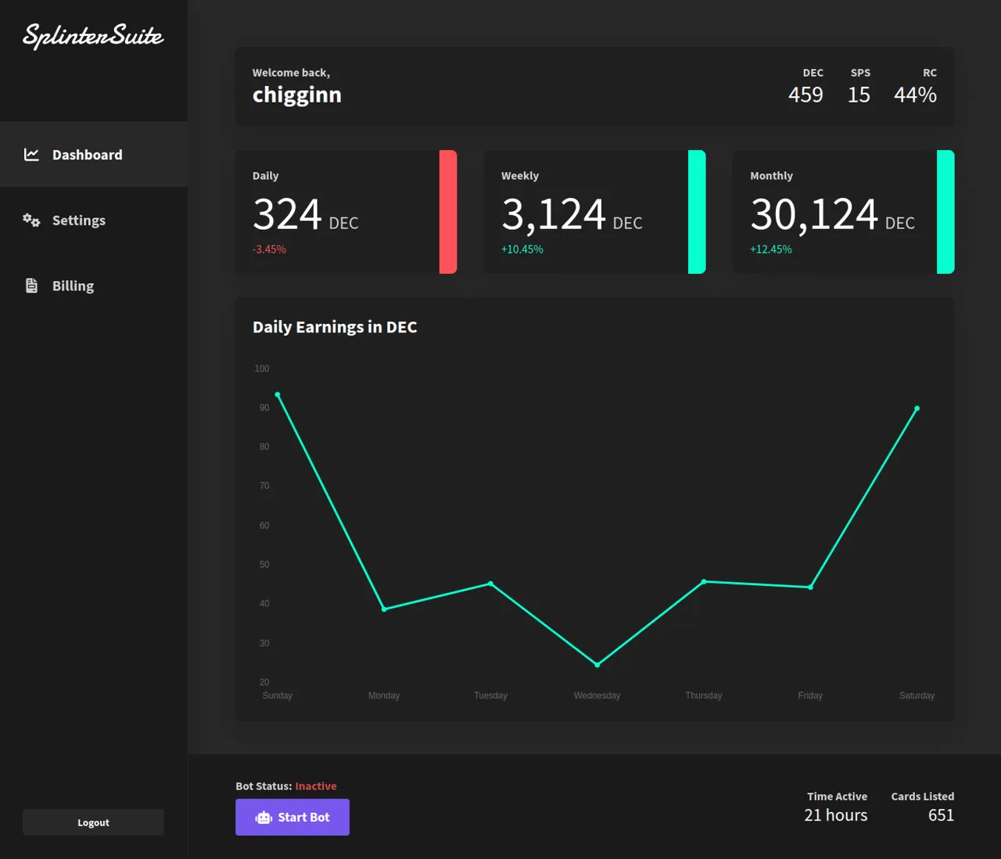Click the Dashboard chart icon
Screen dimensions: 1001x859
pyautogui.click(x=31, y=155)
